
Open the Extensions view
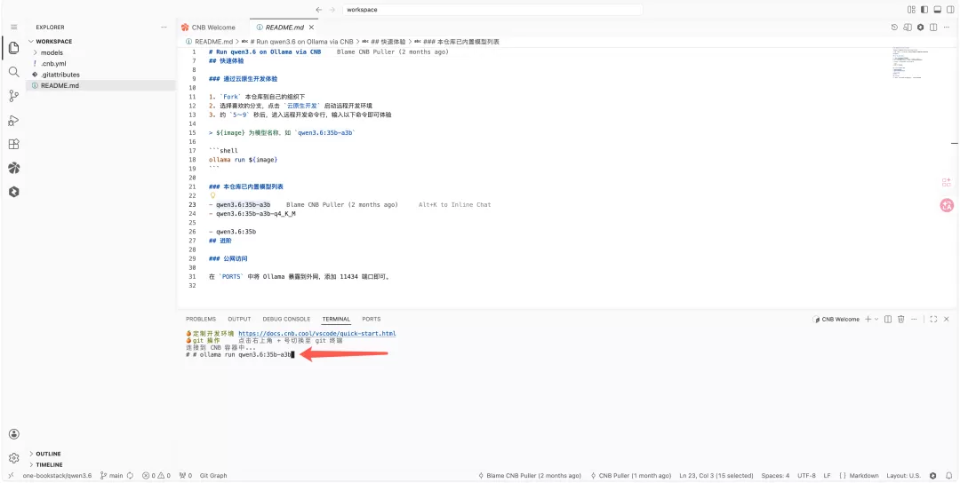click(x=13, y=145)
